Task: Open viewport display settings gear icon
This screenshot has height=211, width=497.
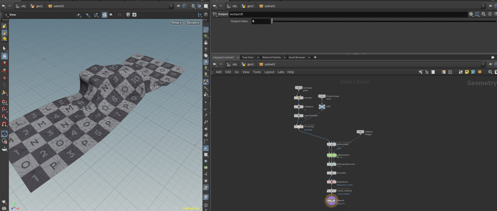Action: click(x=135, y=15)
